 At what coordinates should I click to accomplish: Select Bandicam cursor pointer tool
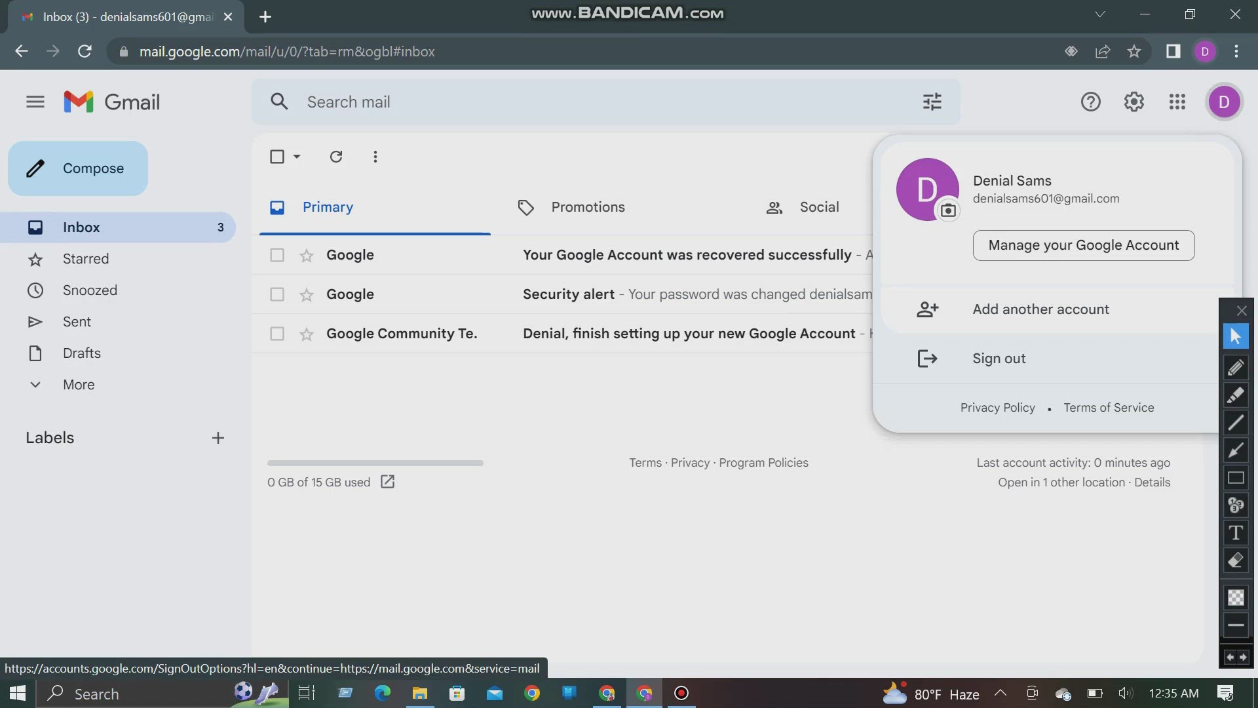[1236, 336]
